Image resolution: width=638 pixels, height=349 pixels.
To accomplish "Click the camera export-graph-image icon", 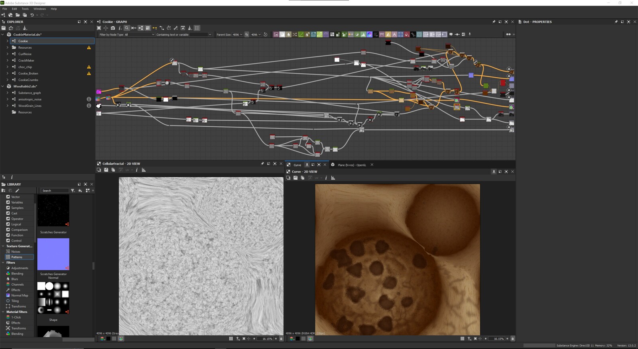I will point(113,28).
